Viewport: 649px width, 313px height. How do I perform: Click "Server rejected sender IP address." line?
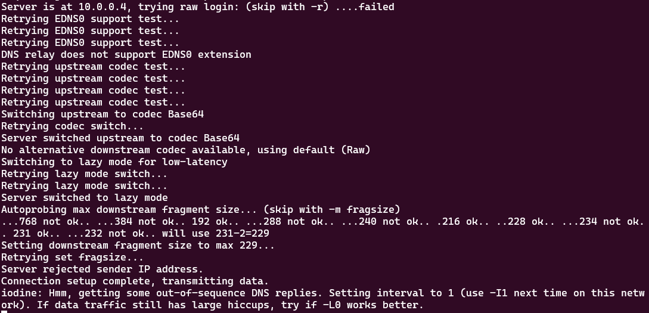pos(103,269)
